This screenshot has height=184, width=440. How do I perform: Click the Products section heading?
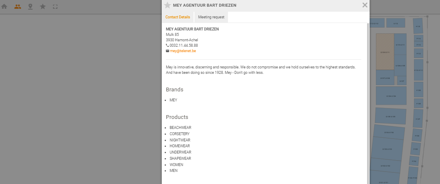click(x=177, y=117)
